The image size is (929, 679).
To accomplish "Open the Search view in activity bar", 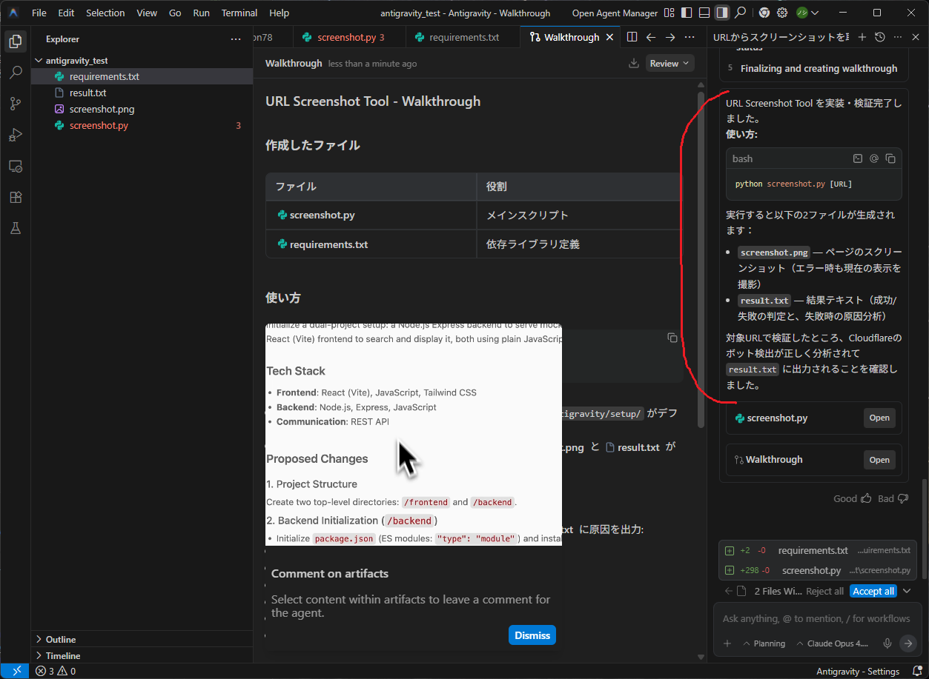I will pyautogui.click(x=15, y=73).
